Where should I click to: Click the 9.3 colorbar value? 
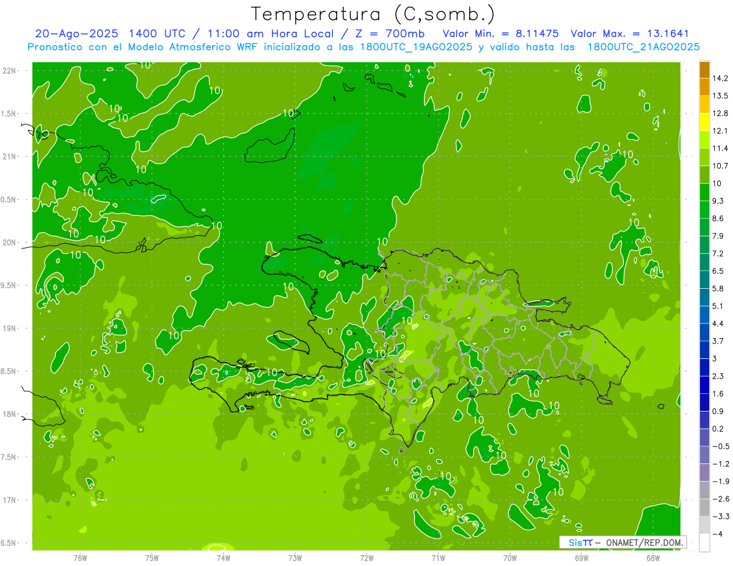coord(718,201)
